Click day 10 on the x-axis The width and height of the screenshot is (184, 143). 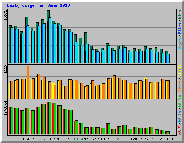point(59,139)
